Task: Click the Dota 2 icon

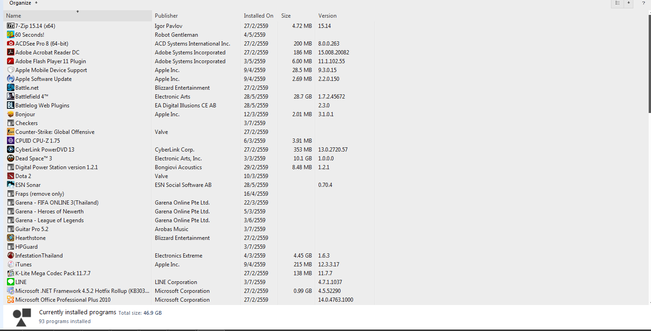Action: (x=11, y=176)
